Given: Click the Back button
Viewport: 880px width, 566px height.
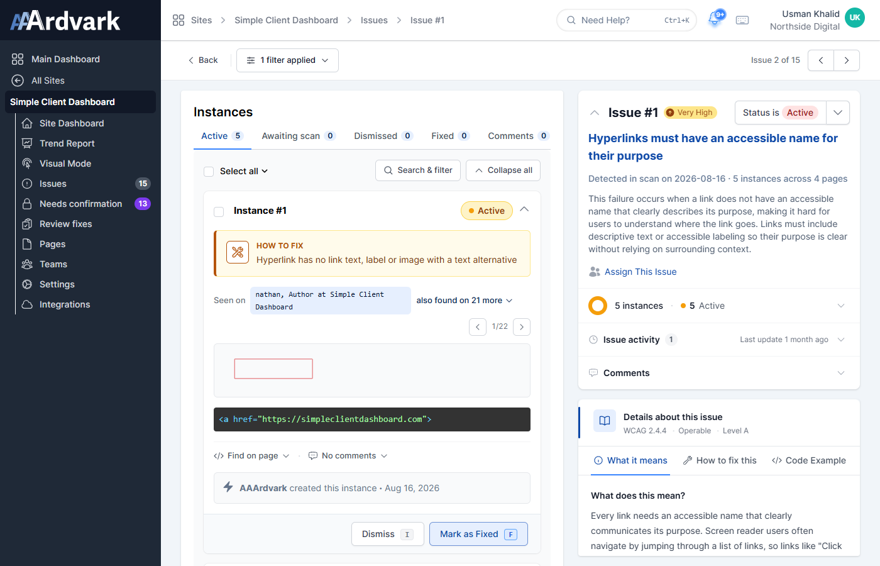Looking at the screenshot, I should pos(202,60).
